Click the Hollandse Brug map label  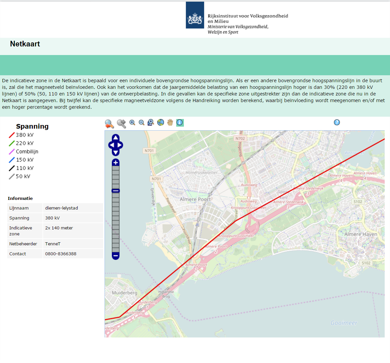[x=166, y=294]
